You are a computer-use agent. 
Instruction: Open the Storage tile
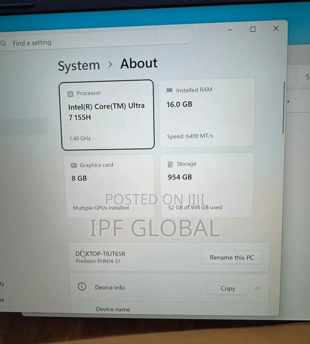[207, 185]
